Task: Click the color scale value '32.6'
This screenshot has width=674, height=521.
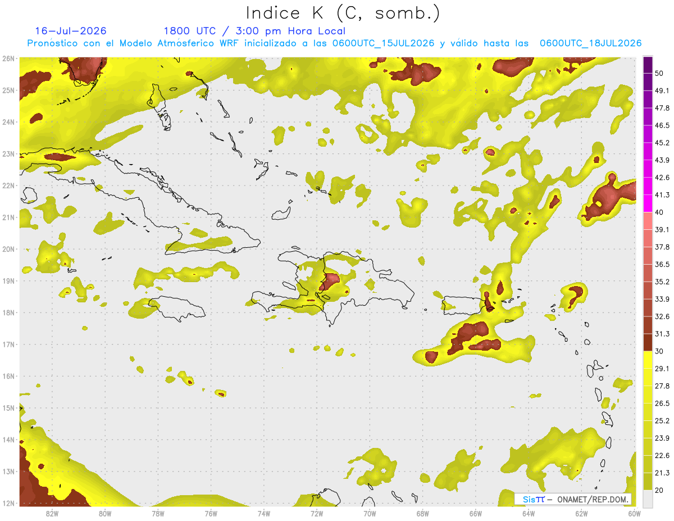Action: click(662, 316)
